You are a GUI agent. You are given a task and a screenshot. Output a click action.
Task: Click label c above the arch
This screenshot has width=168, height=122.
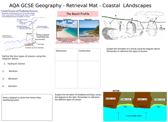132,18
